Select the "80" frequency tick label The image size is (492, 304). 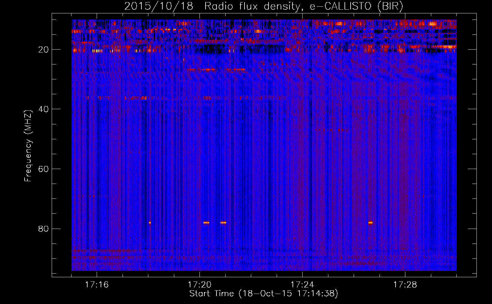pos(43,229)
